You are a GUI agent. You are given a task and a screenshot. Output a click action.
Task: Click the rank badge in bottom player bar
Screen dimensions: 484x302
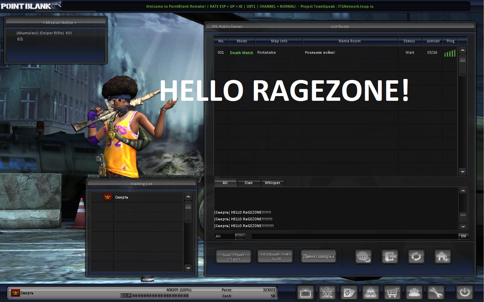(15, 293)
